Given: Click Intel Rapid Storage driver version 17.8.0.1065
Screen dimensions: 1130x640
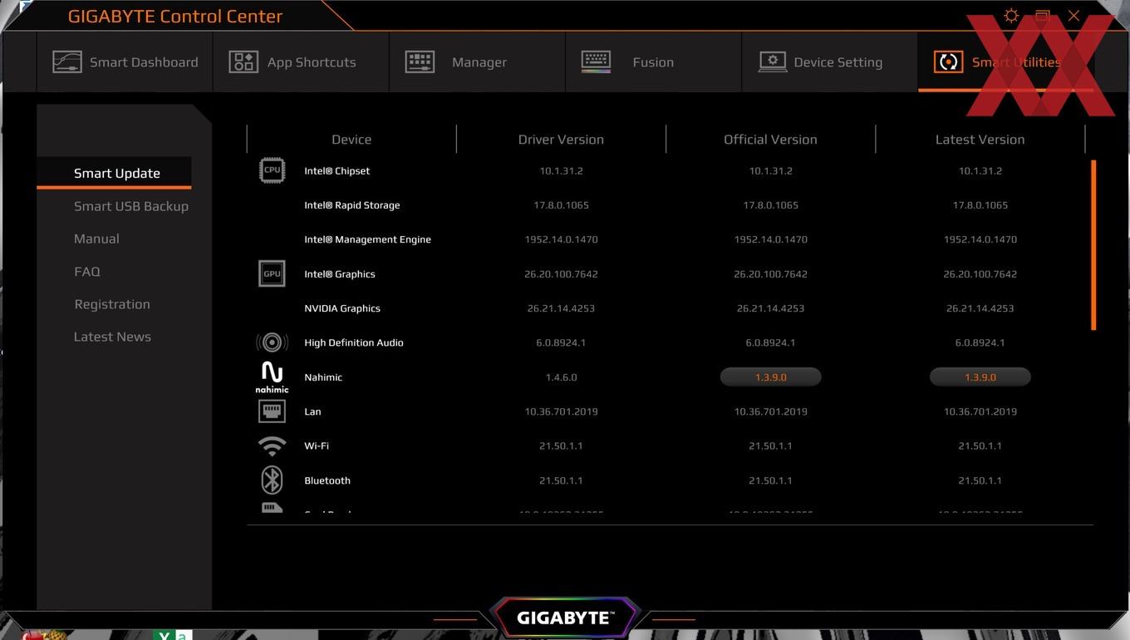Looking at the screenshot, I should pos(561,205).
